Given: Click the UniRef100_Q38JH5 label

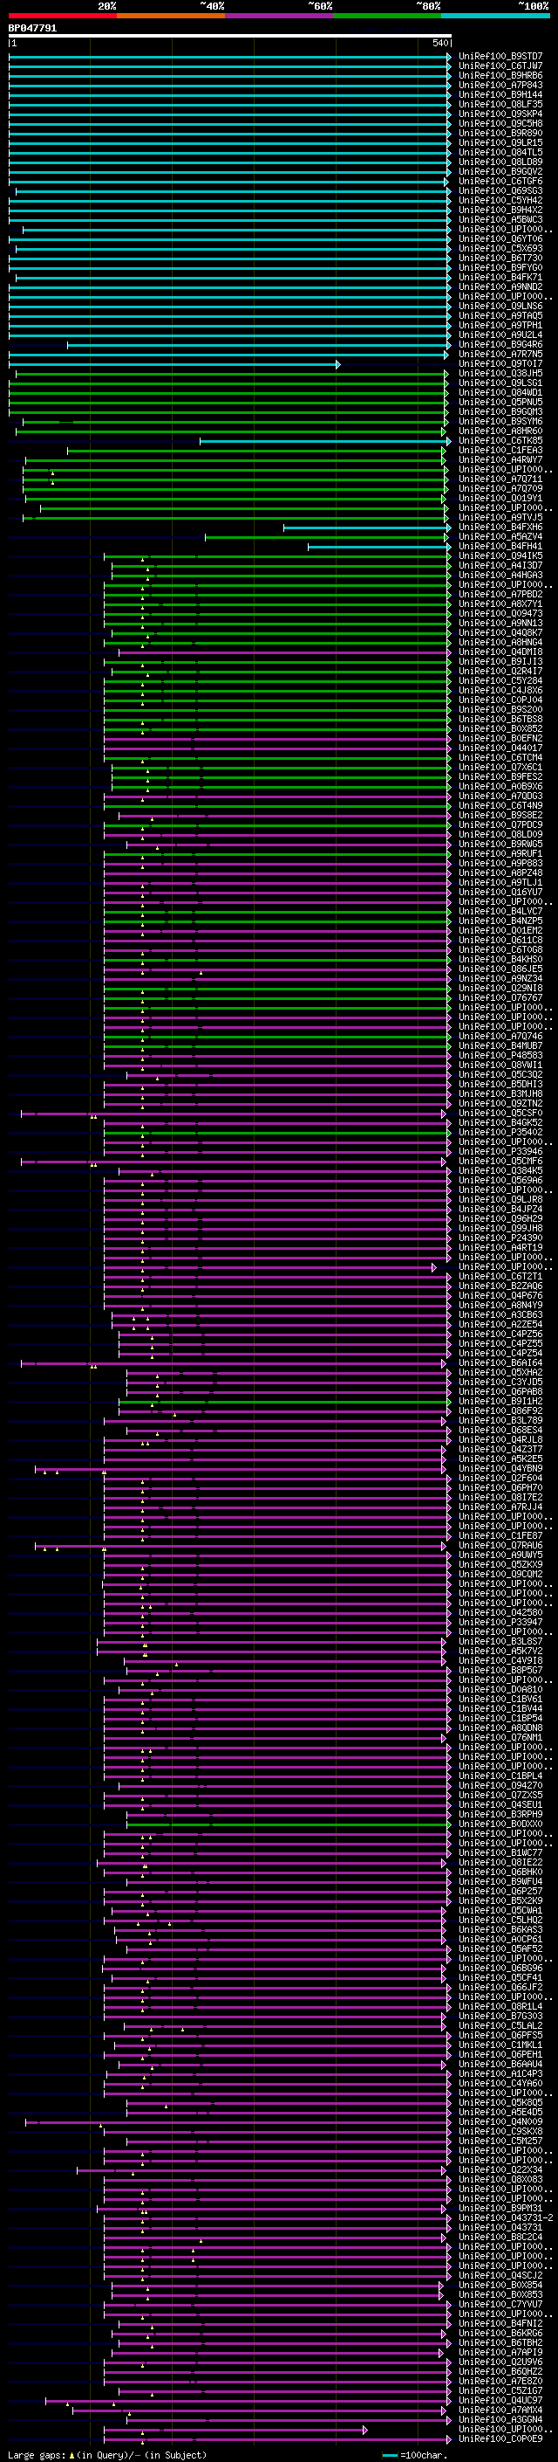Looking at the screenshot, I should [500, 374].
